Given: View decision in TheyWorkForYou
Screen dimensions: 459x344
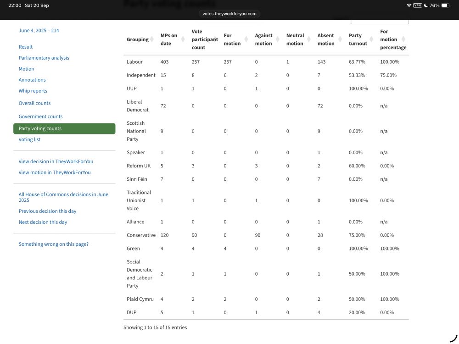Looking at the screenshot, I should coord(56,161).
